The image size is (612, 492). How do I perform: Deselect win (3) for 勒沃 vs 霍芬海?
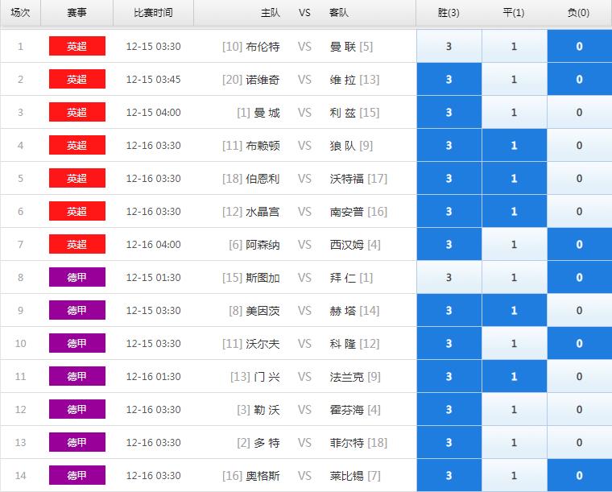(x=449, y=410)
